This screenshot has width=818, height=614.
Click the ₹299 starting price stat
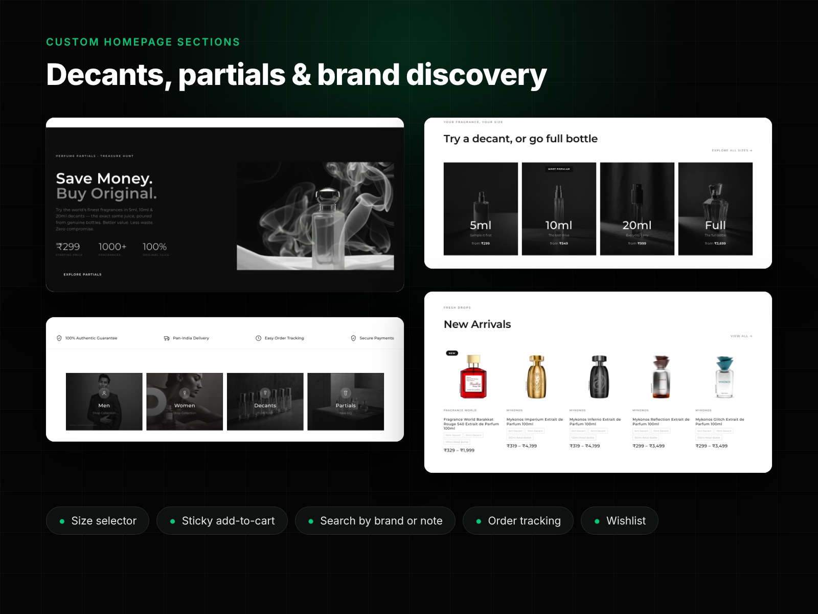[69, 249]
